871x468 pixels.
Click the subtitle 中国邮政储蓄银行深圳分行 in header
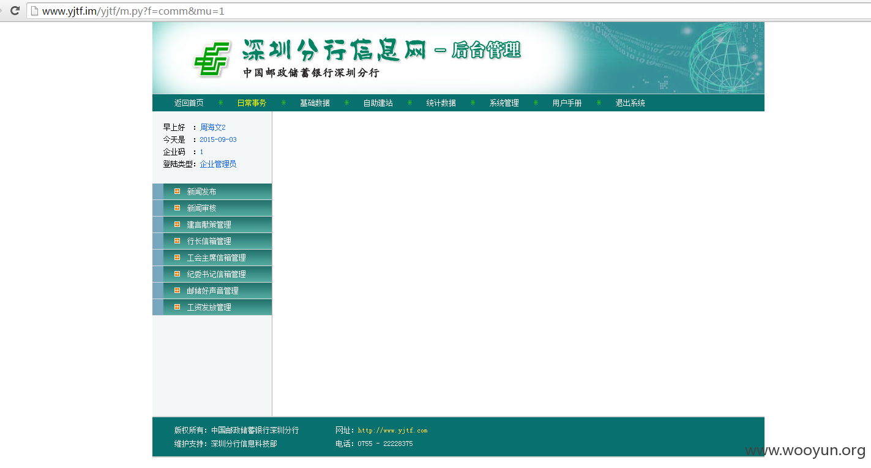coord(311,73)
